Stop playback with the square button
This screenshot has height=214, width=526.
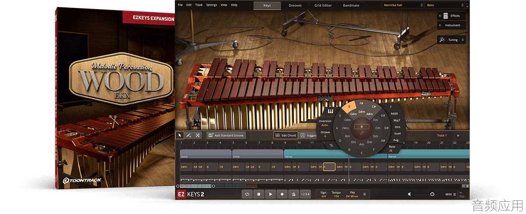(259, 194)
